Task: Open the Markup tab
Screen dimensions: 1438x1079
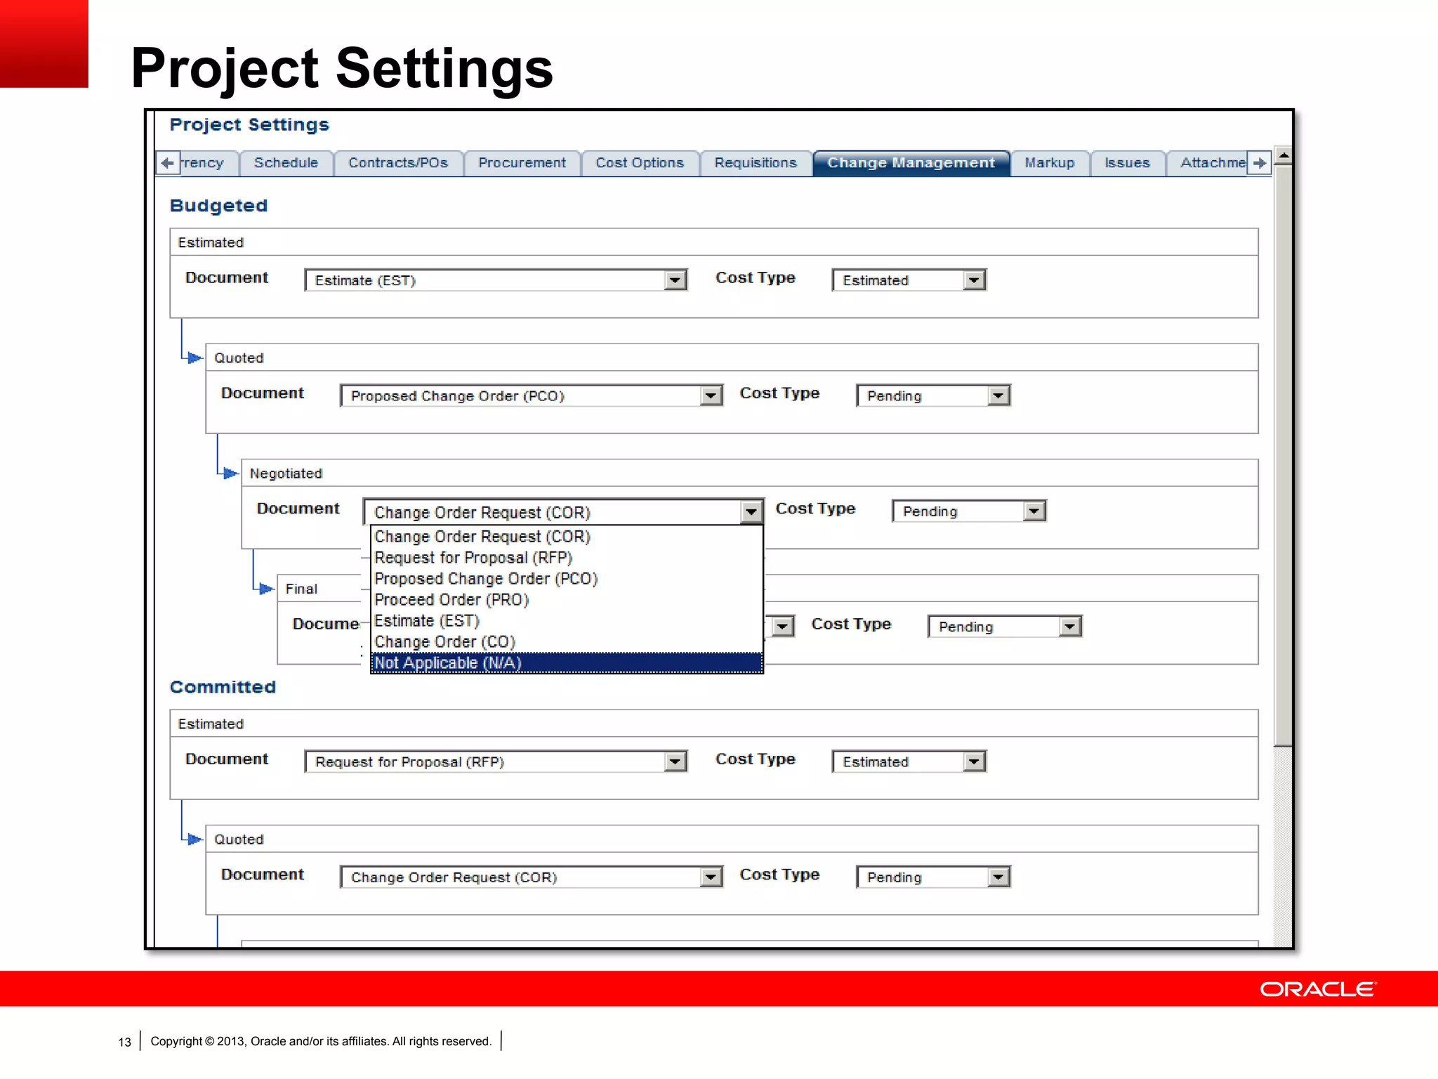Action: coord(1050,163)
